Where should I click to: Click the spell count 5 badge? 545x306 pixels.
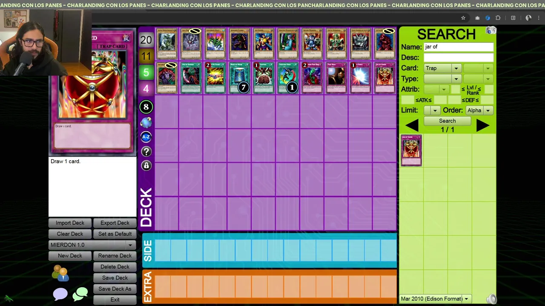tap(146, 73)
